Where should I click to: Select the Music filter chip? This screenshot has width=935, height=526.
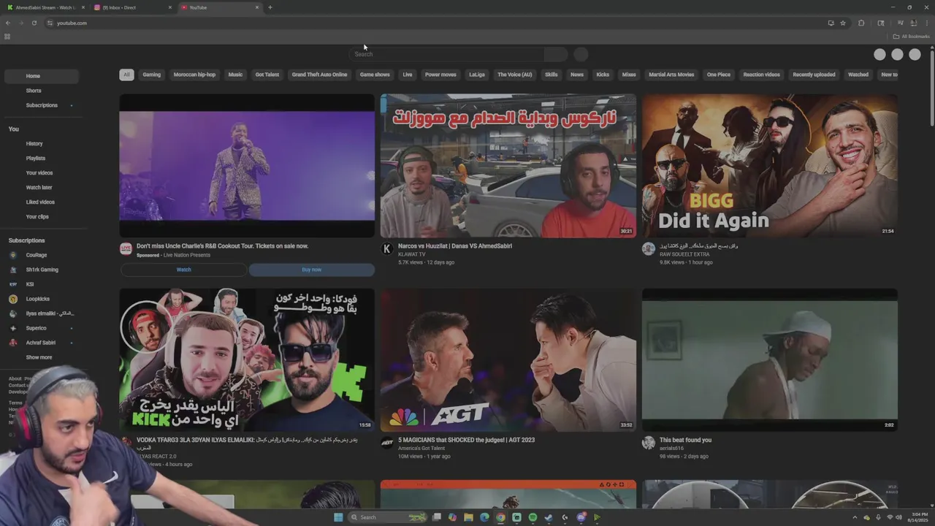[235, 75]
